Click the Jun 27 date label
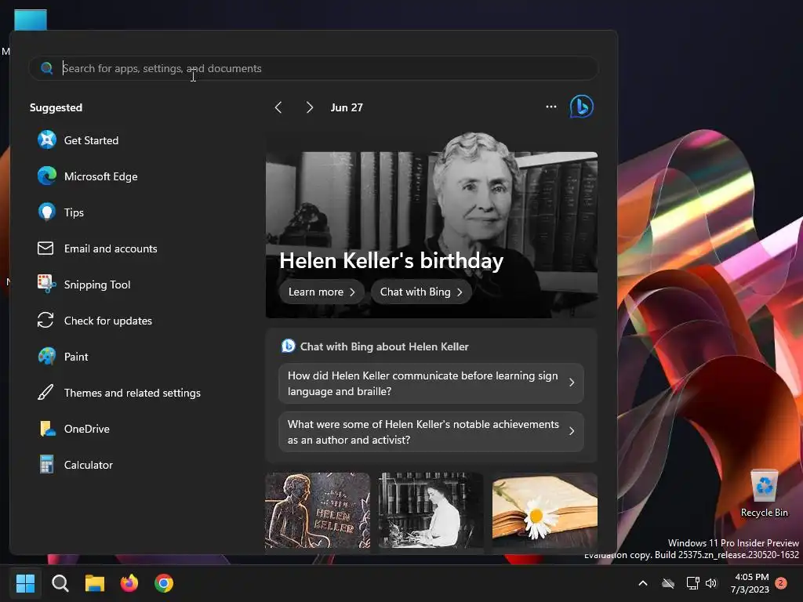Viewport: 803px width, 602px height. tap(347, 107)
